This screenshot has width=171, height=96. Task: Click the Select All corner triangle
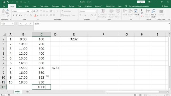point(5,34)
